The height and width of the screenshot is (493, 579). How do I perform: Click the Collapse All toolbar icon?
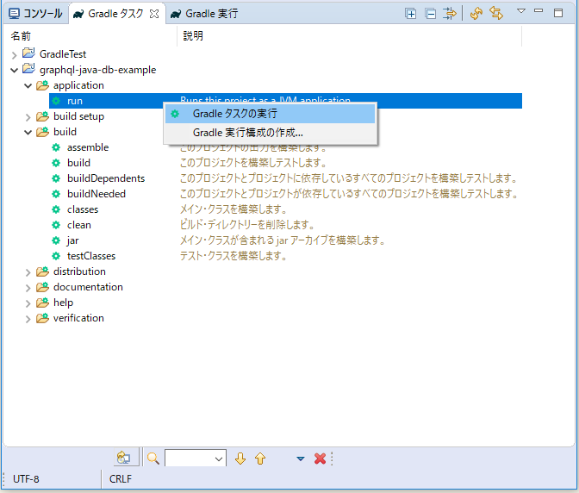click(x=431, y=14)
